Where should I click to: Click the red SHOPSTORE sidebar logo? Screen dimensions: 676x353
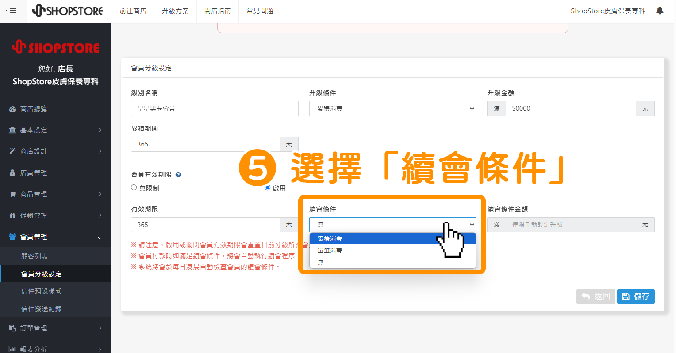(56, 47)
